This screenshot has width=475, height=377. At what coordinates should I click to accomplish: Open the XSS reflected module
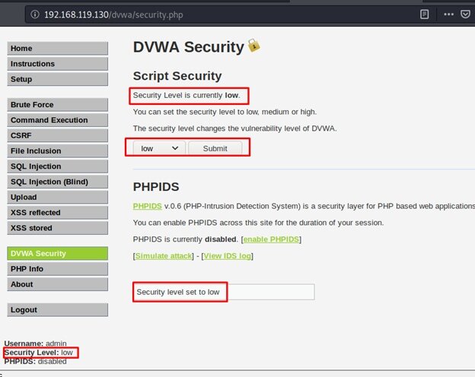[57, 213]
